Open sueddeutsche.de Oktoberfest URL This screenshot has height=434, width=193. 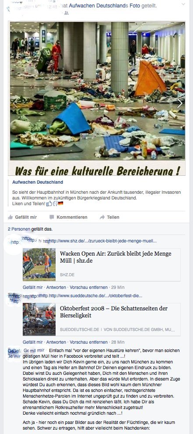point(96,296)
